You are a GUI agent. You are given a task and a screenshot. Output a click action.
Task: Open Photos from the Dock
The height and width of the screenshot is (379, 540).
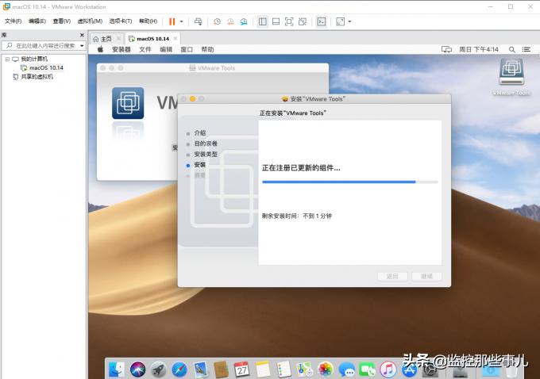(326, 370)
